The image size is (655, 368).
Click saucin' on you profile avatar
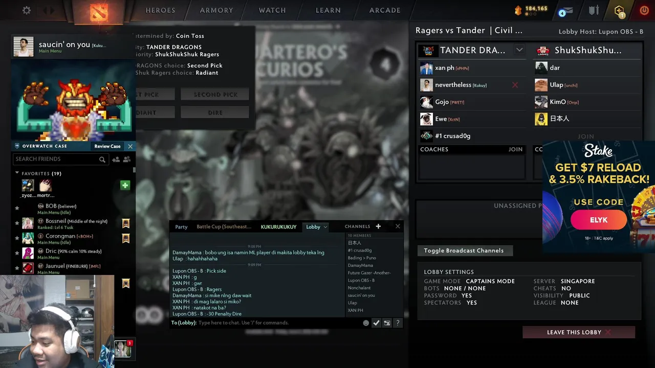click(24, 47)
